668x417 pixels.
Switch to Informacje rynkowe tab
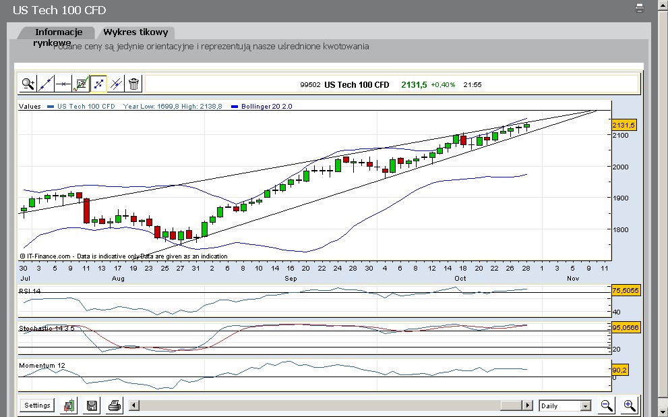(59, 32)
